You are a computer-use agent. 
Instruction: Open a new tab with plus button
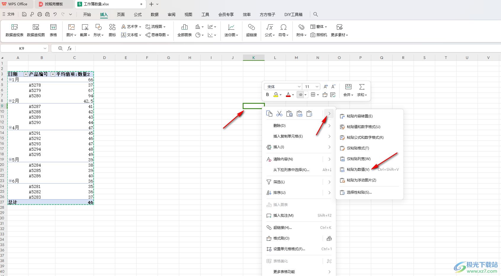pyautogui.click(x=151, y=4)
